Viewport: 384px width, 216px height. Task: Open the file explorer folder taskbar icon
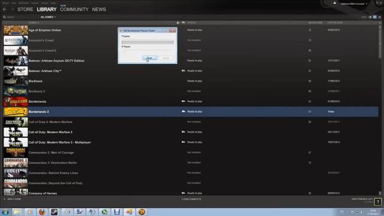coord(17,212)
